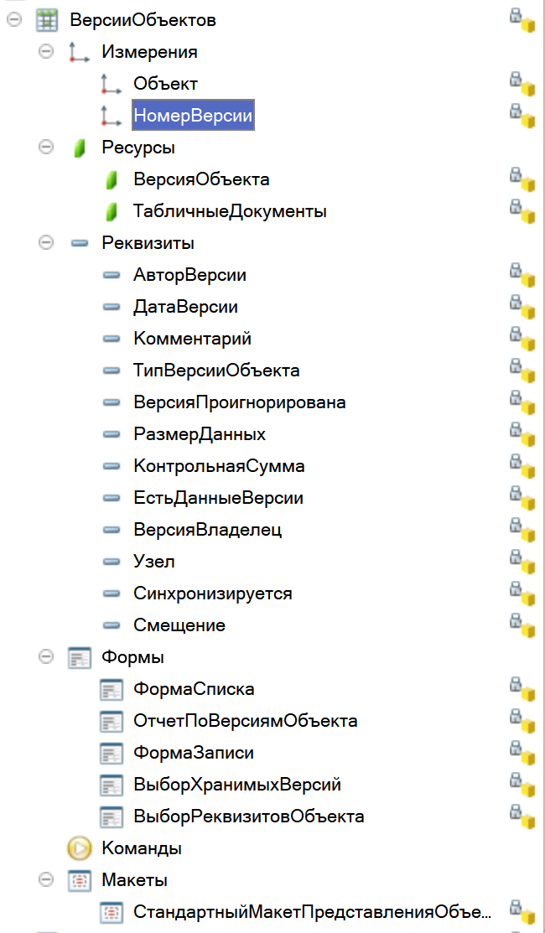Click the form icon beside ФормаСписка
This screenshot has height=933, width=545.
point(112,690)
